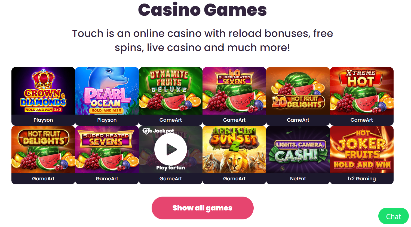Viewport: 411px width, 227px height.
Task: Launch the Lights, Camera, Cash! game
Action: coord(298,149)
